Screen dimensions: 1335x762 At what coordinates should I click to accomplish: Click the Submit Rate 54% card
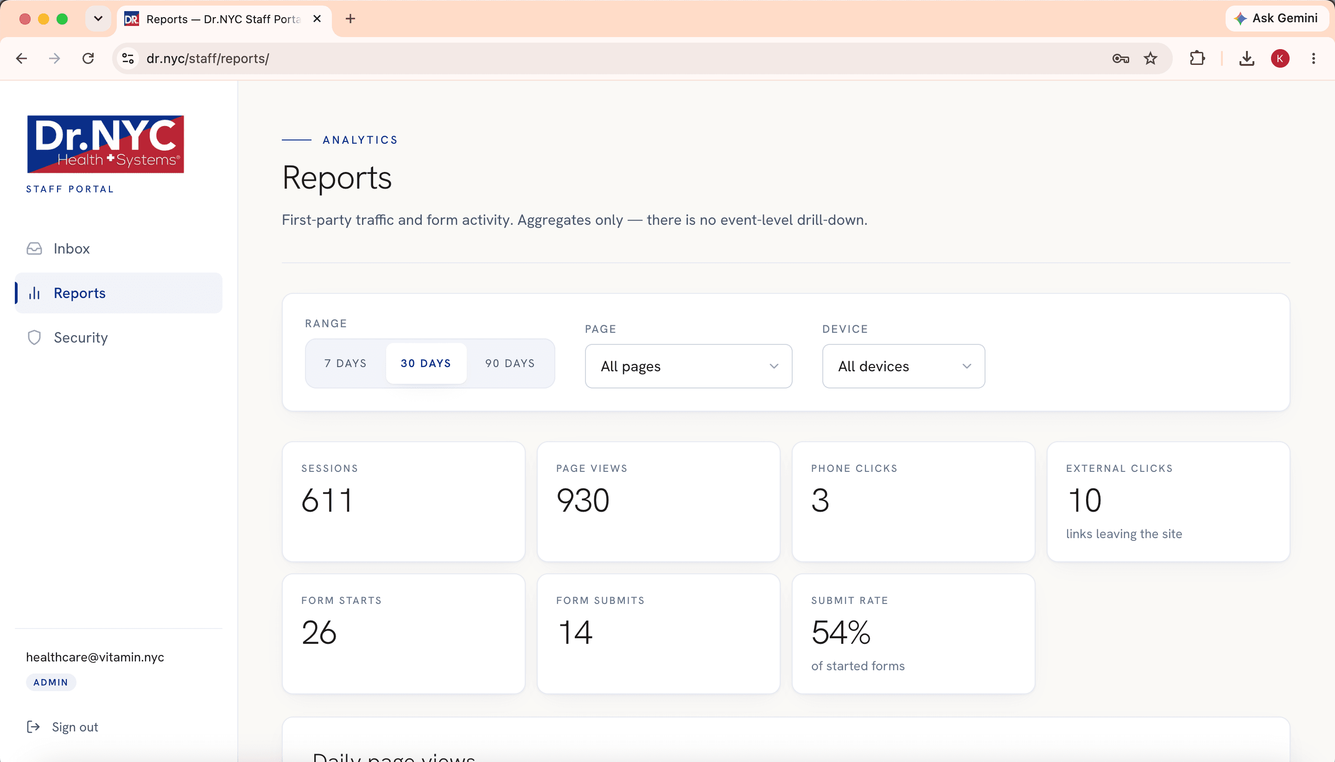[913, 634]
